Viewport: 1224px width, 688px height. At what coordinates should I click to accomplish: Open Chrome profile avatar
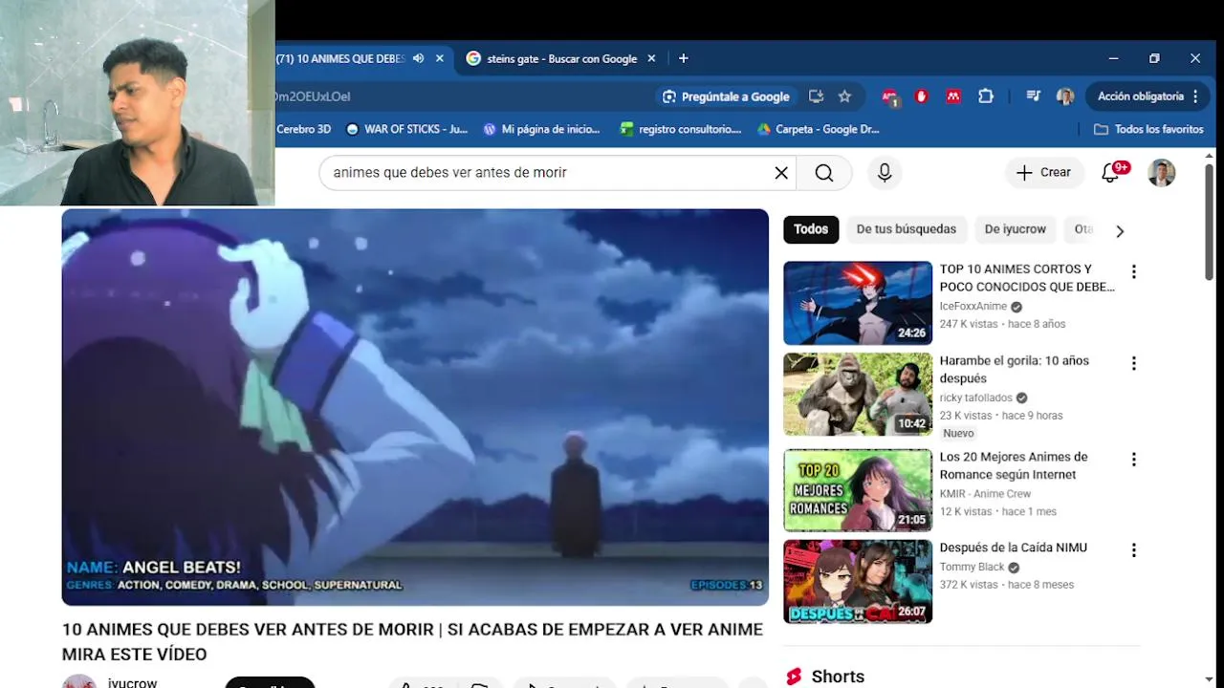[1064, 97]
